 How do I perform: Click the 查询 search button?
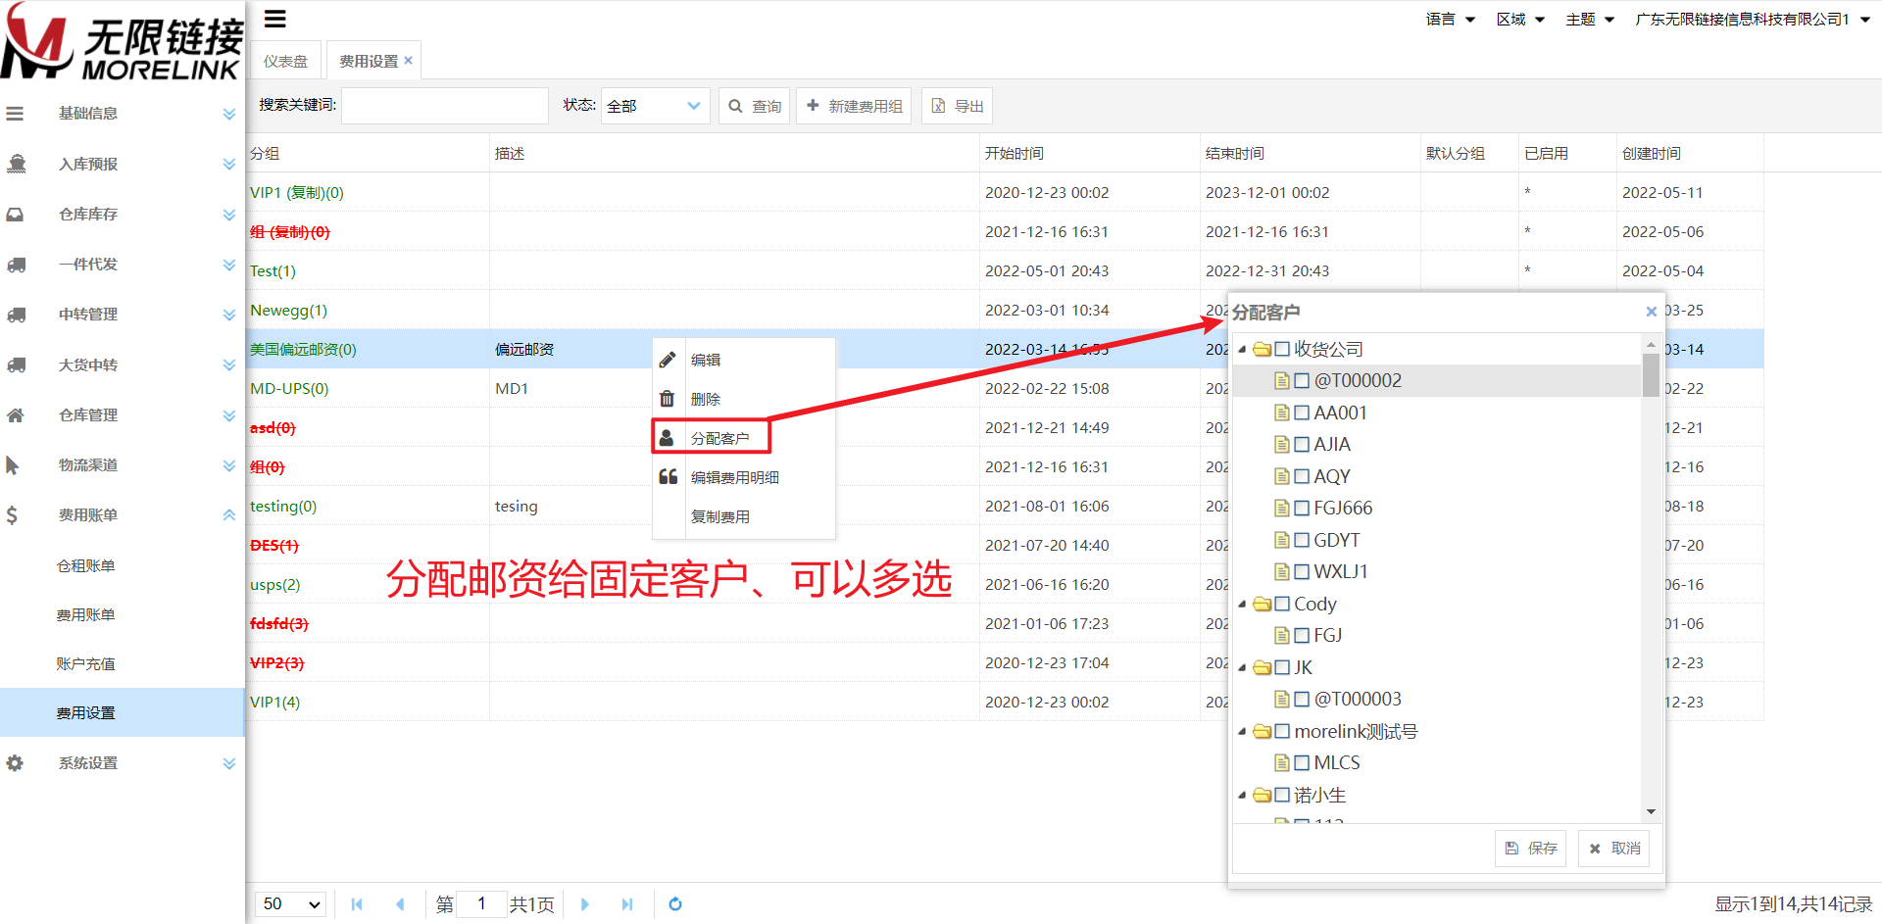pyautogui.click(x=756, y=106)
